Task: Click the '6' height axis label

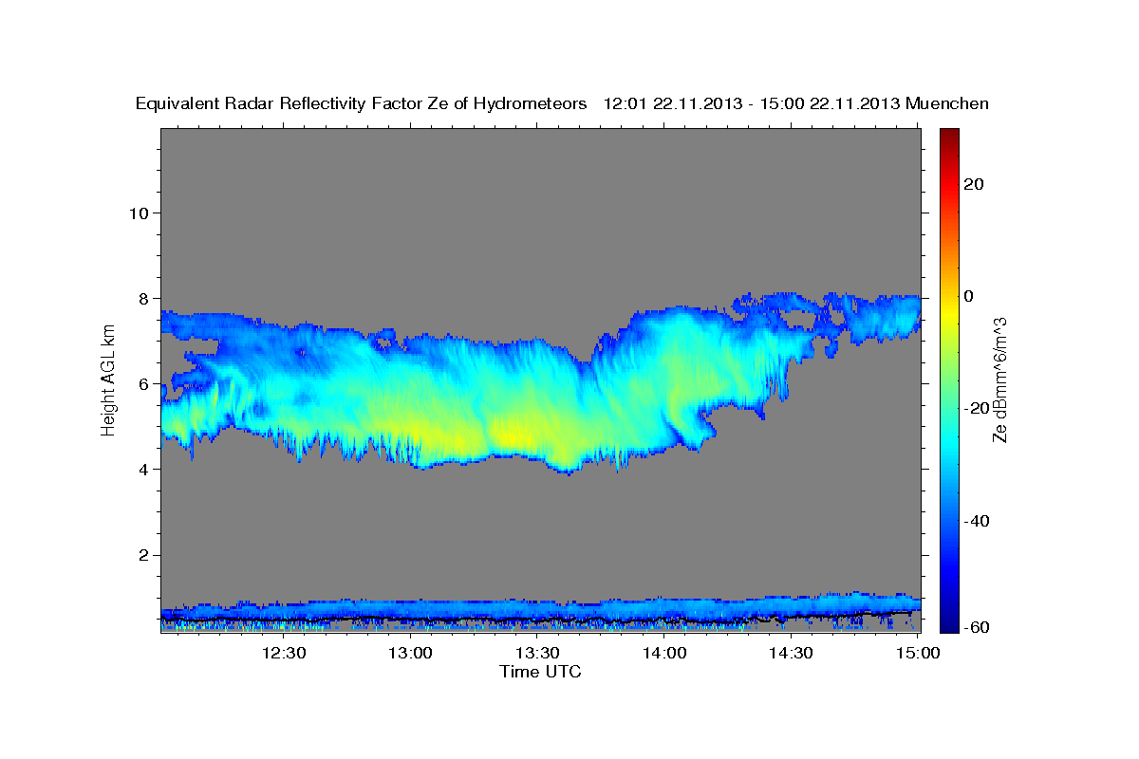Action: point(144,383)
